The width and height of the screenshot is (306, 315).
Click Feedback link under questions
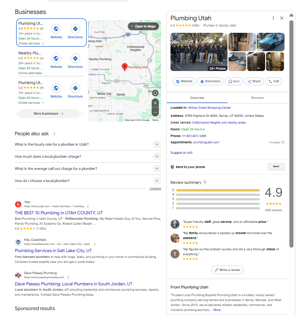click(x=155, y=188)
